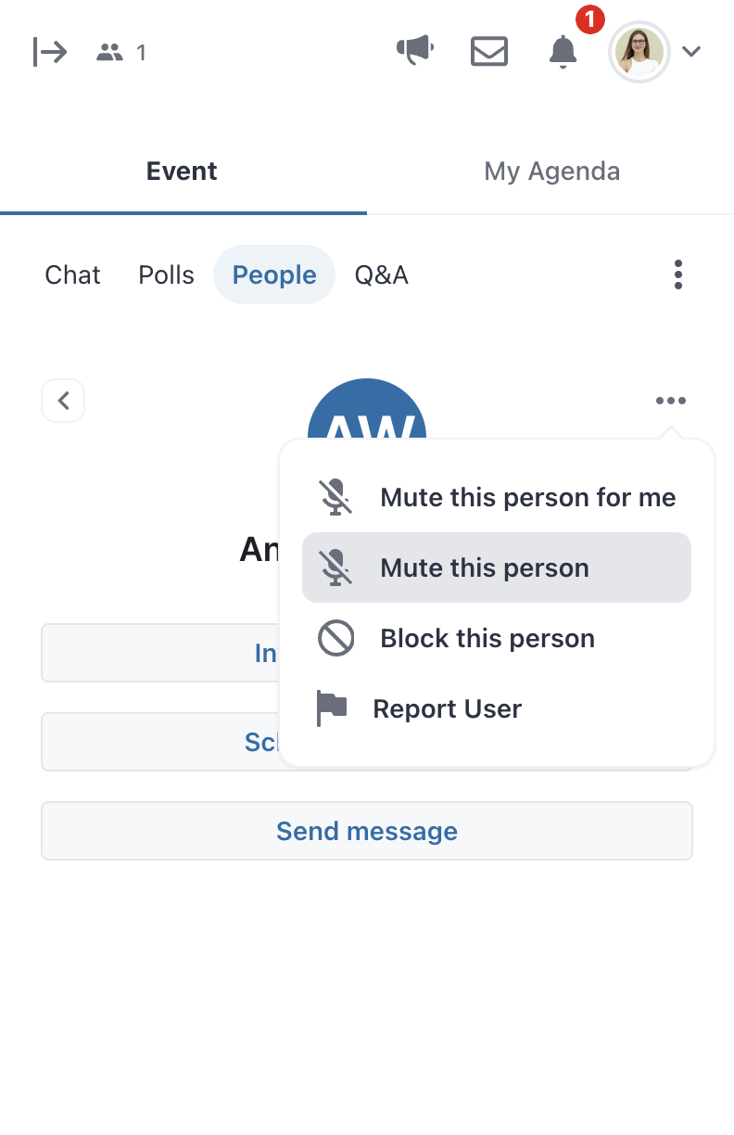Open the vertical three-dot options menu

[x=678, y=274]
